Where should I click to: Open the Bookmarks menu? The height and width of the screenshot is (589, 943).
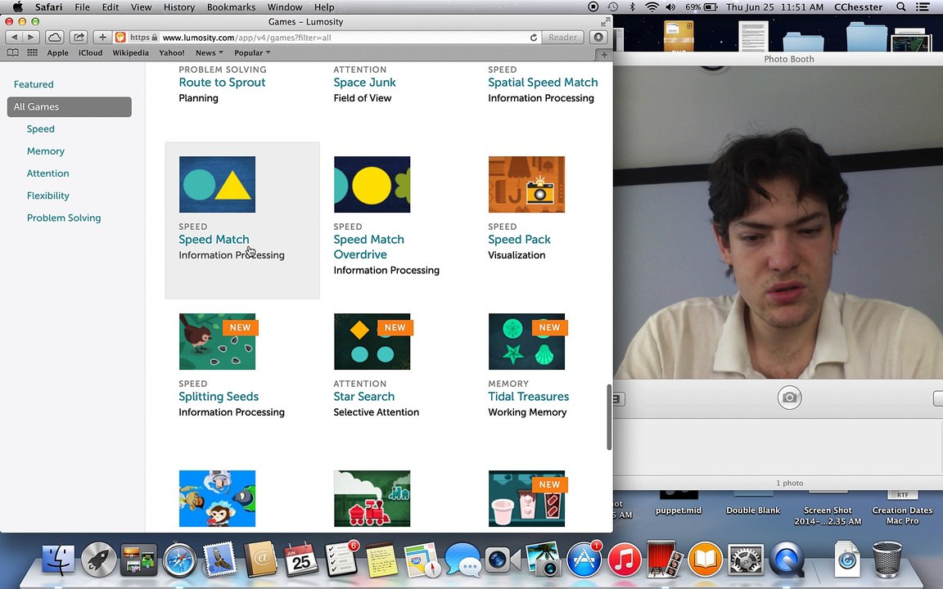[231, 7]
